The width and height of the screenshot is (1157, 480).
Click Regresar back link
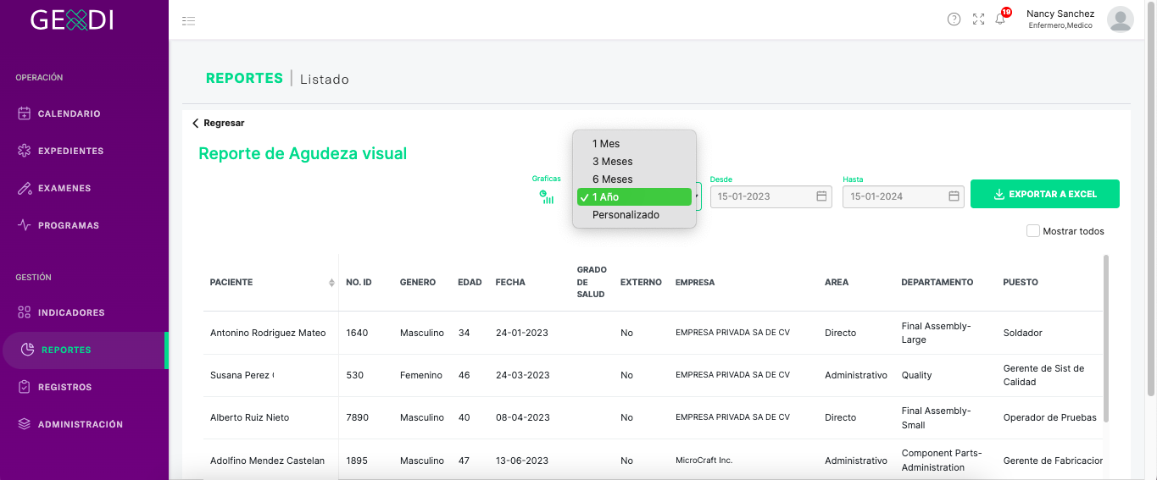pyautogui.click(x=218, y=123)
